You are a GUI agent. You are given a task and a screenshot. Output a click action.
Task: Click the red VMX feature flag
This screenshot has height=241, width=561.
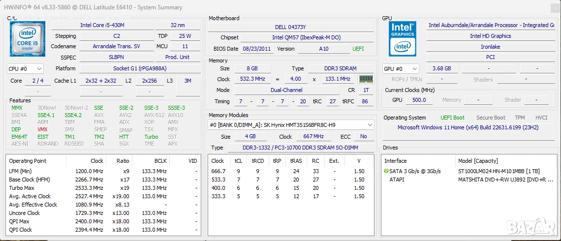(43, 129)
